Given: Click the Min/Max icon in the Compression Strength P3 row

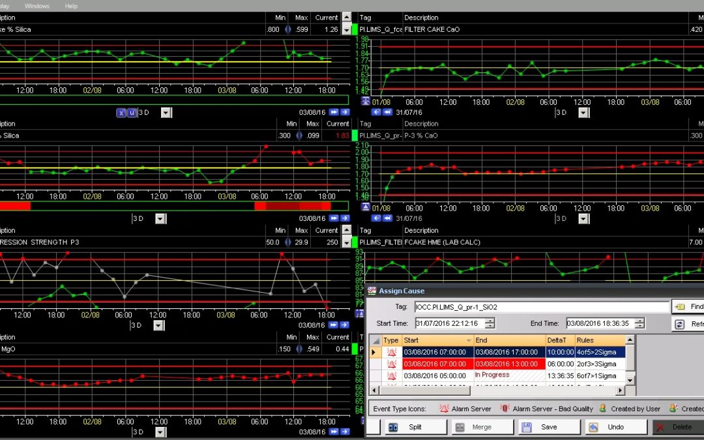Looking at the screenshot, I should click(x=288, y=242).
